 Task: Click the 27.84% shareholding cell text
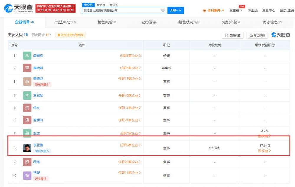(215, 148)
